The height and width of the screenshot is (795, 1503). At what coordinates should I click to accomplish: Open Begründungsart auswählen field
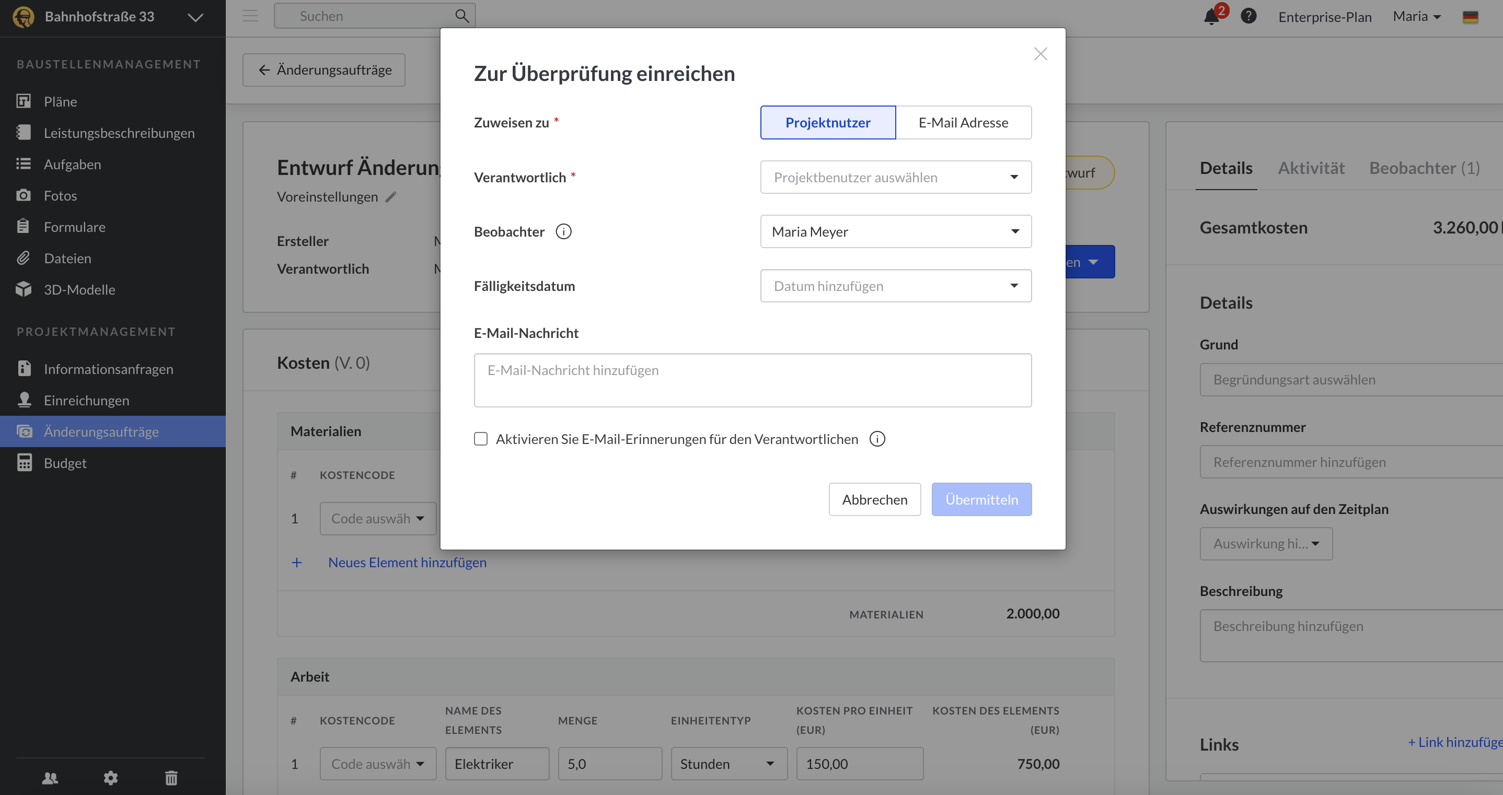(x=1351, y=379)
